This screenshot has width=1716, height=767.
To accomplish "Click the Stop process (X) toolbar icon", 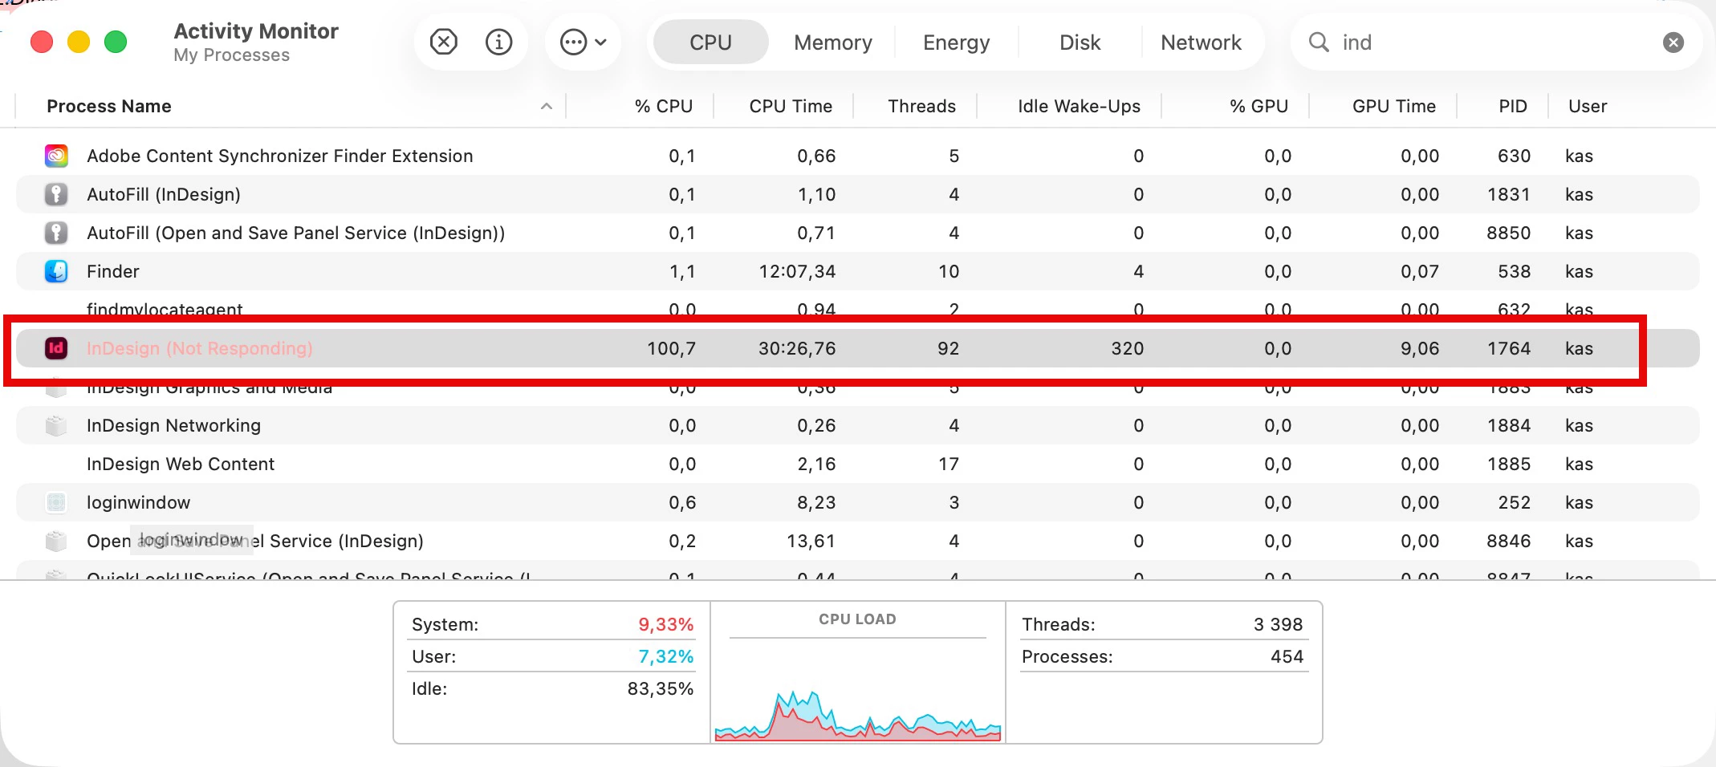I will [444, 42].
